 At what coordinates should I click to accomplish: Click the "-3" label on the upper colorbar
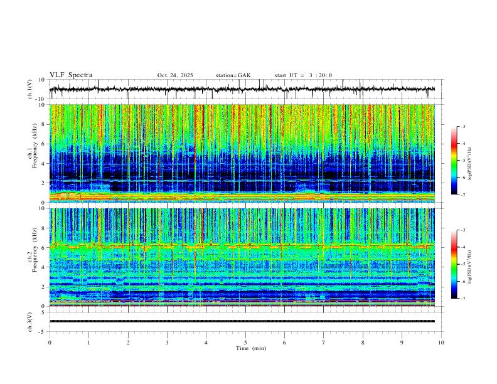coord(462,127)
